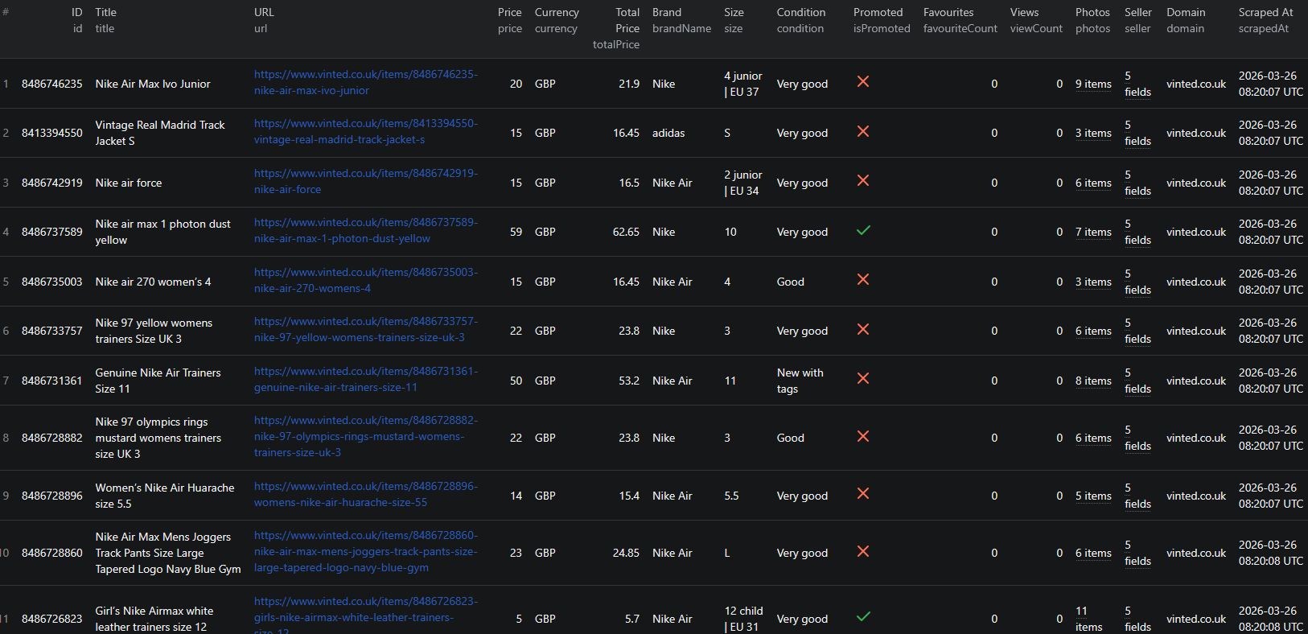Click the red X promoted icon for Nike Air Max Mens Joggers
The image size is (1308, 634).
[x=862, y=552]
